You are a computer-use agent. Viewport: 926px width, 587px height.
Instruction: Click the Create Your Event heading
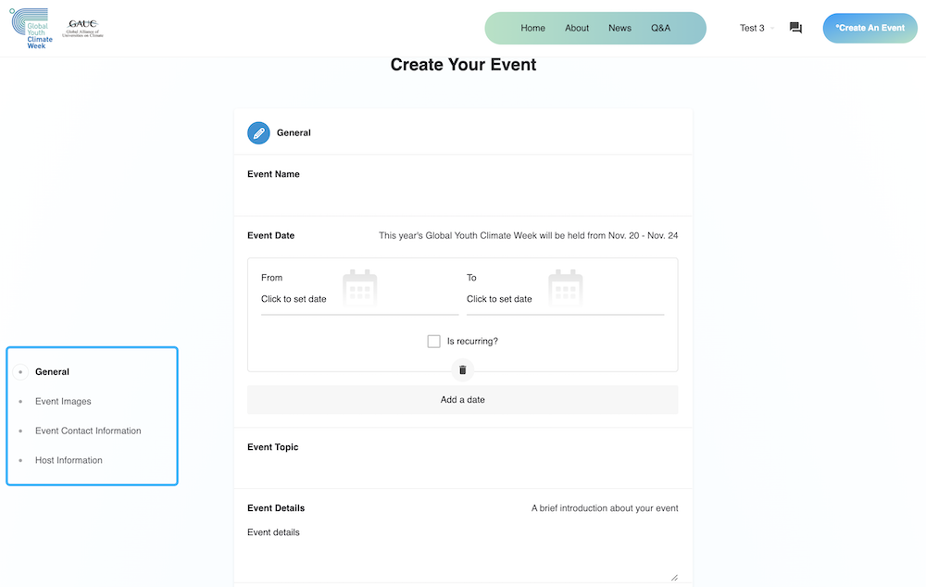point(463,65)
